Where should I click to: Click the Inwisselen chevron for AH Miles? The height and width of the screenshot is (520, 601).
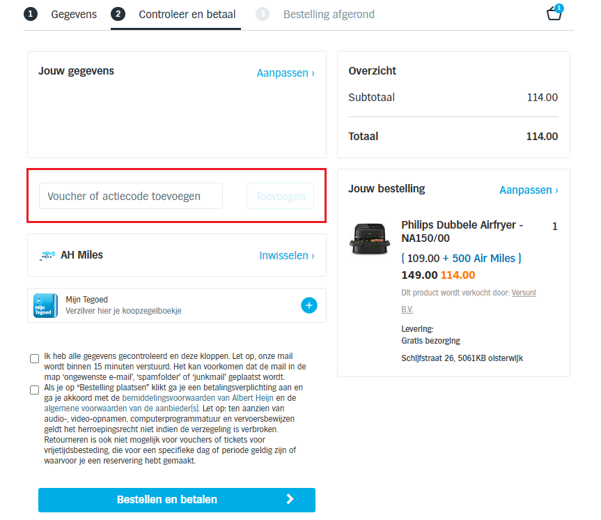312,255
